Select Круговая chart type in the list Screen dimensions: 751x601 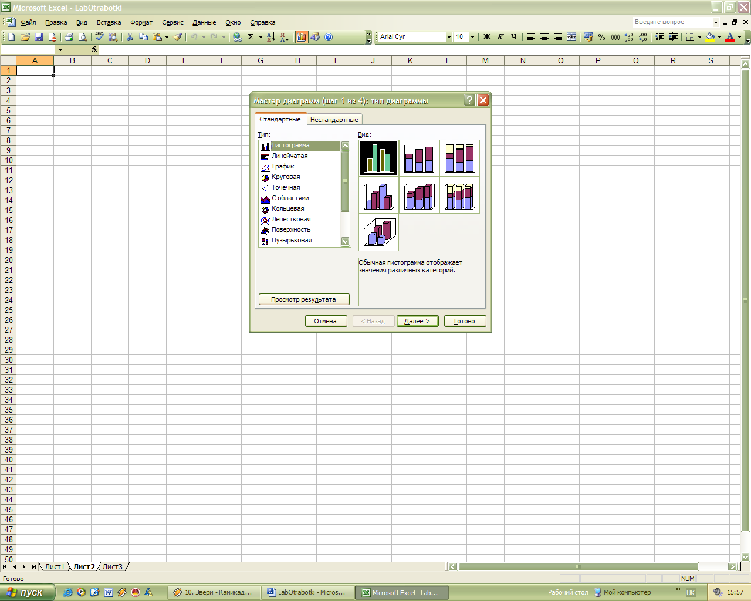[286, 177]
